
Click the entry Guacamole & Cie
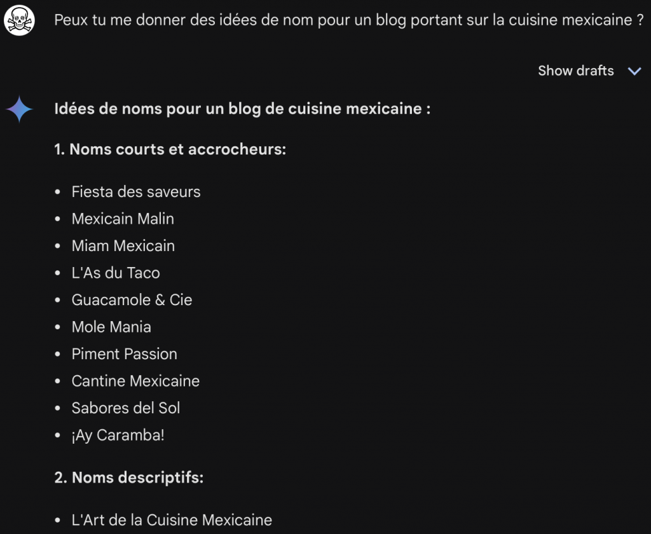click(x=132, y=299)
